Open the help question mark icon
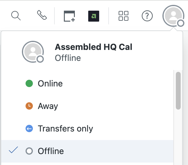This screenshot has height=165, width=188. coord(147,16)
